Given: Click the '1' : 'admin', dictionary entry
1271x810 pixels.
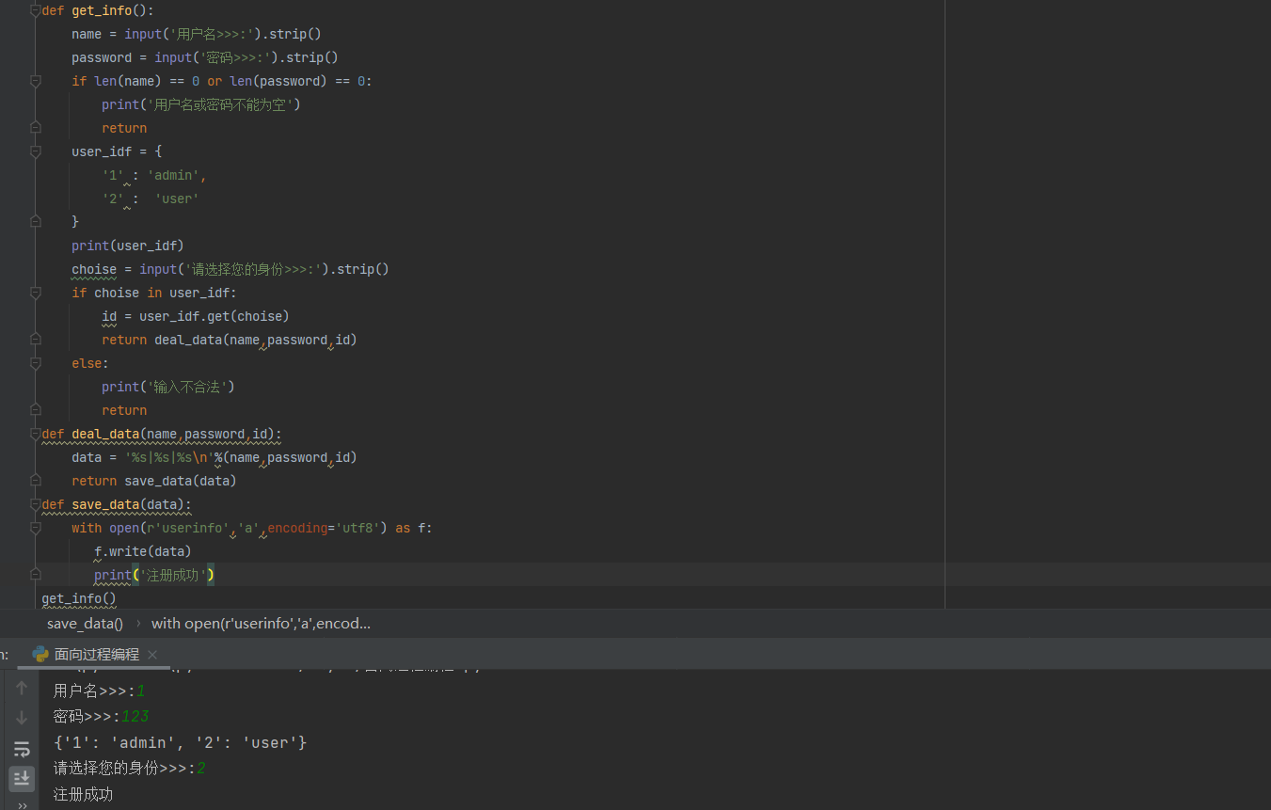Looking at the screenshot, I should (x=154, y=175).
